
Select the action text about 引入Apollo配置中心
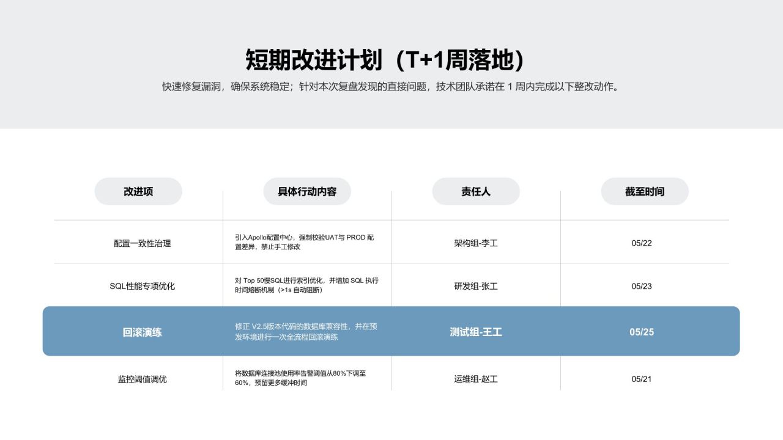(304, 242)
